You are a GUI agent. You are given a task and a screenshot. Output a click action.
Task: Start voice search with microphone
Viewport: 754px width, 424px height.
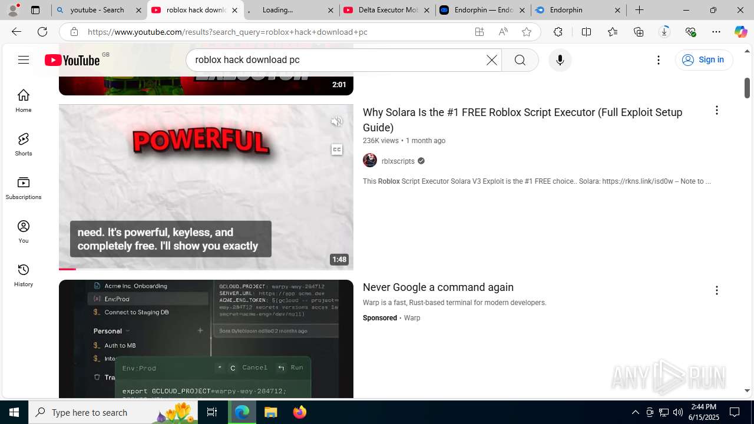point(560,60)
